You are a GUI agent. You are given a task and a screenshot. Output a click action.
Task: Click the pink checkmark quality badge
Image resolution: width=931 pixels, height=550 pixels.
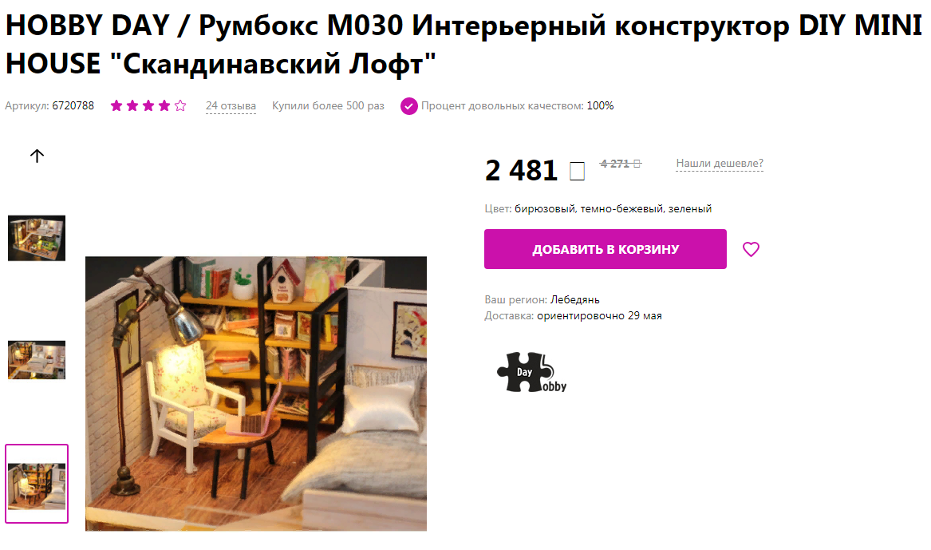[x=408, y=106]
